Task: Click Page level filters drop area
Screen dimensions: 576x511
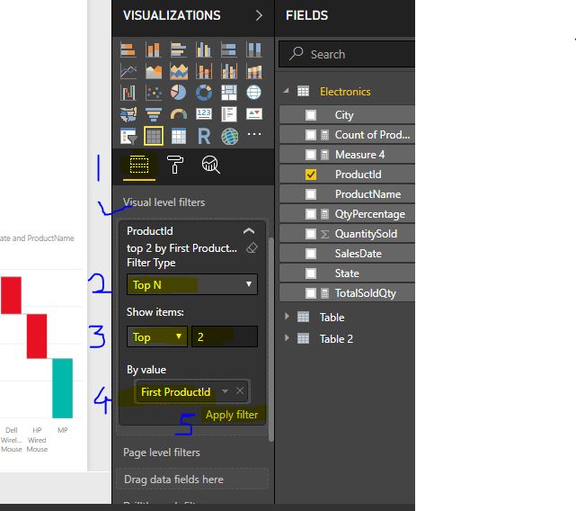Action: 193,479
